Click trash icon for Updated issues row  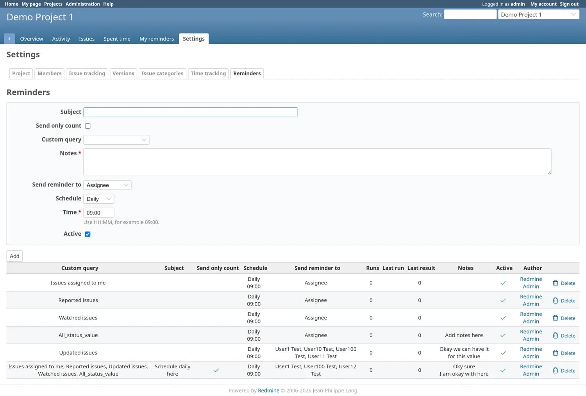pos(555,353)
